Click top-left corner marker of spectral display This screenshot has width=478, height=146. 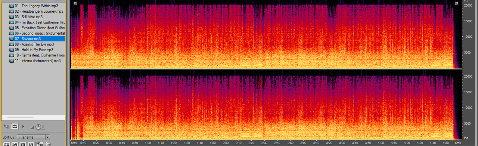click(x=75, y=3)
